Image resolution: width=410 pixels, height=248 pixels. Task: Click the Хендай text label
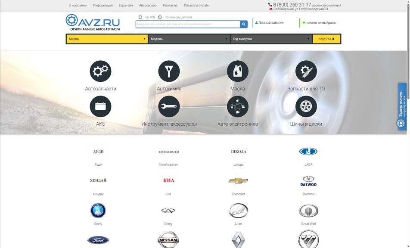98,194
